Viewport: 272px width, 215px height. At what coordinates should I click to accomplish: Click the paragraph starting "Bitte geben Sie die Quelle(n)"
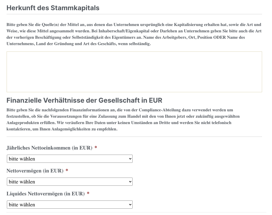pos(134,34)
